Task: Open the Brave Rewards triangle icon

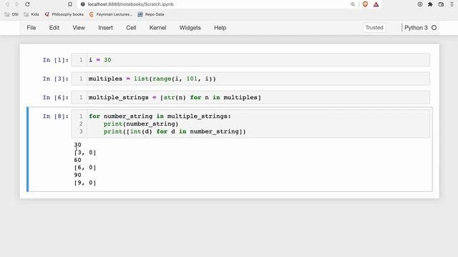Action: 376,4
